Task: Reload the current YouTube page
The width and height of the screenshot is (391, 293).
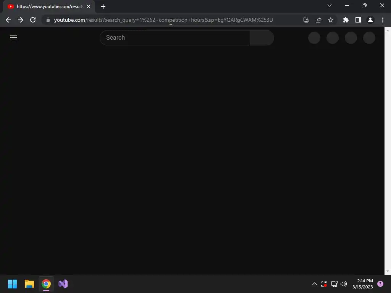Action: (x=33, y=20)
